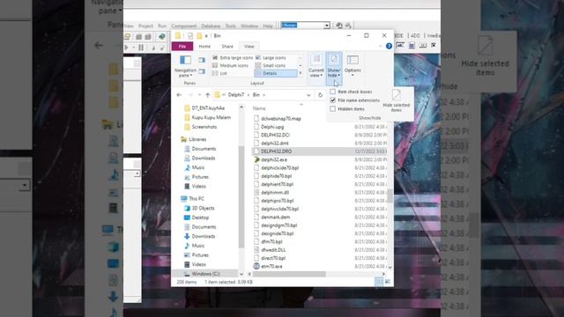Click the Run play button in Delphi toolbar

tap(126, 48)
